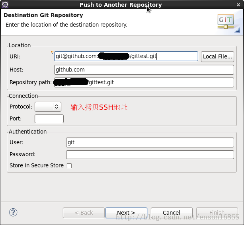244x225 pixels.
Task: Click the Eclipse gear icon in title bar
Action: (x=5, y=5)
